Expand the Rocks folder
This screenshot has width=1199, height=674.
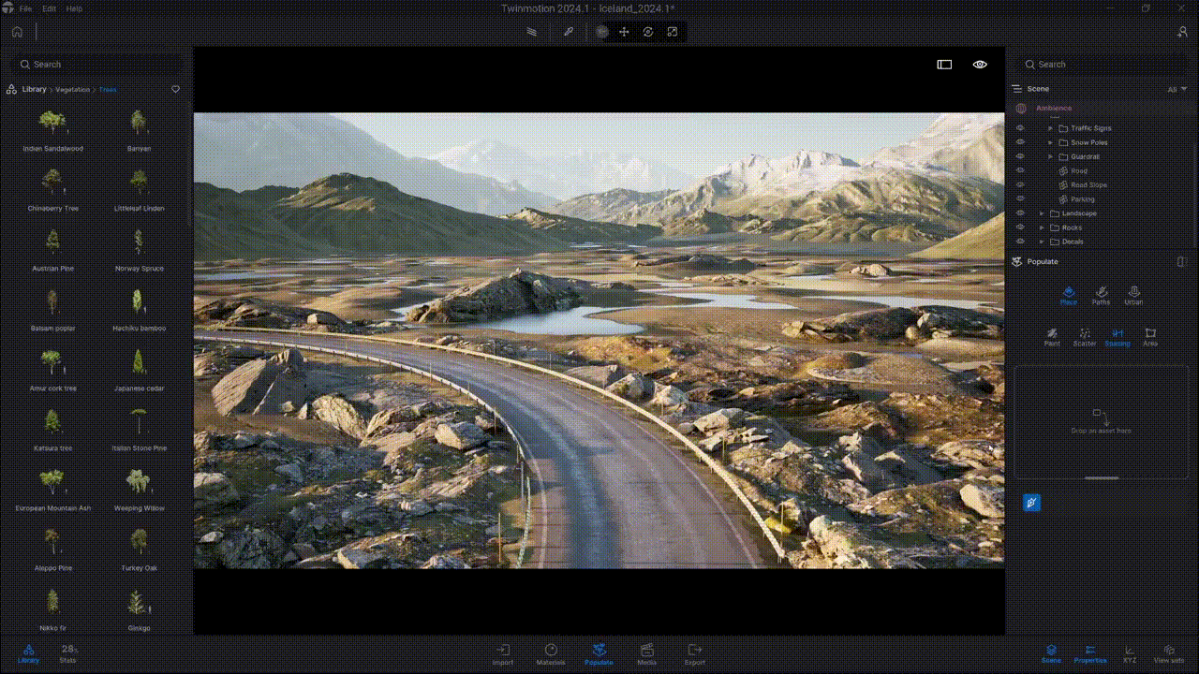pos(1042,227)
